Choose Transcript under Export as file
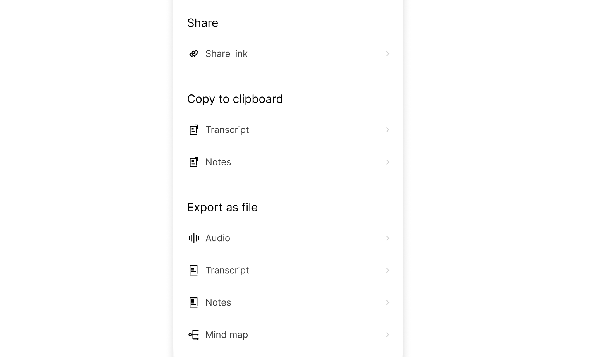Viewport: 609px width, 357px height. (227, 270)
